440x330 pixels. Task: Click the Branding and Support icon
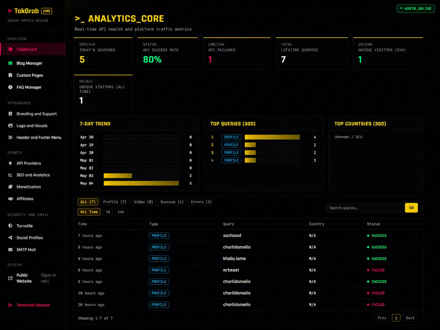pos(10,114)
